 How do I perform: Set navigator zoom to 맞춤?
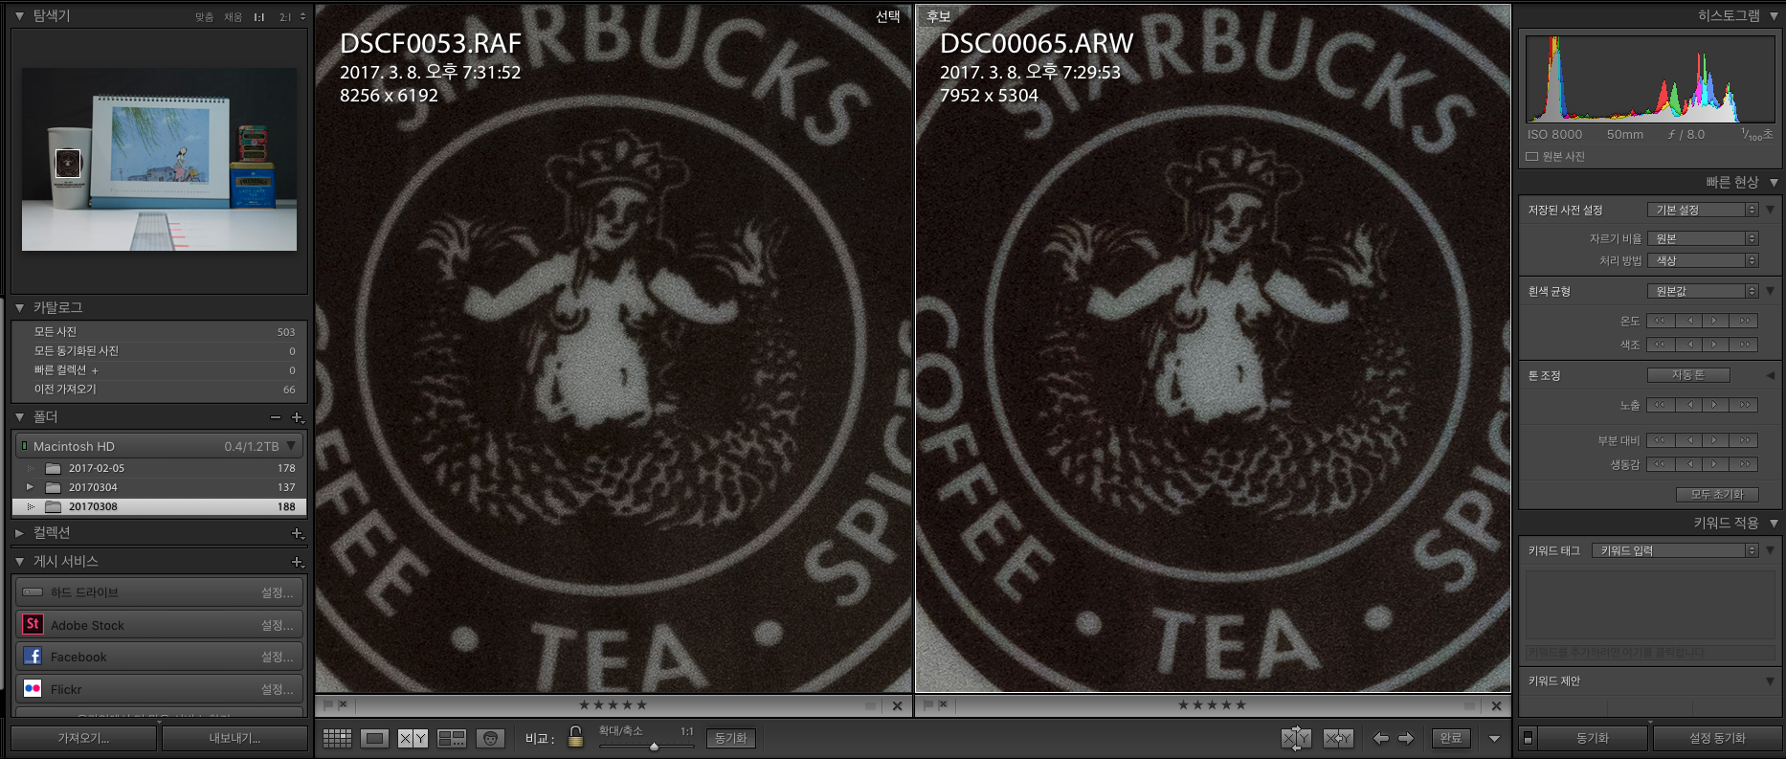[204, 17]
